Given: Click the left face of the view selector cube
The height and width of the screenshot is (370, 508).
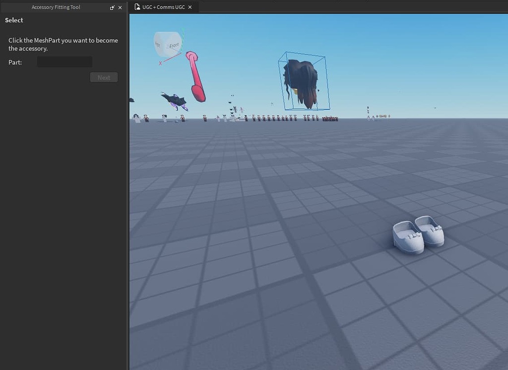Looking at the screenshot, I should [158, 44].
